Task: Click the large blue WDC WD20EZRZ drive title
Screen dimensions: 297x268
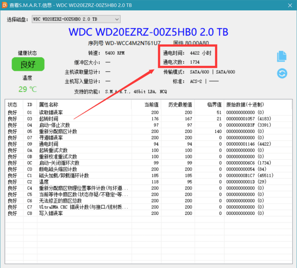Action: pyautogui.click(x=148, y=32)
